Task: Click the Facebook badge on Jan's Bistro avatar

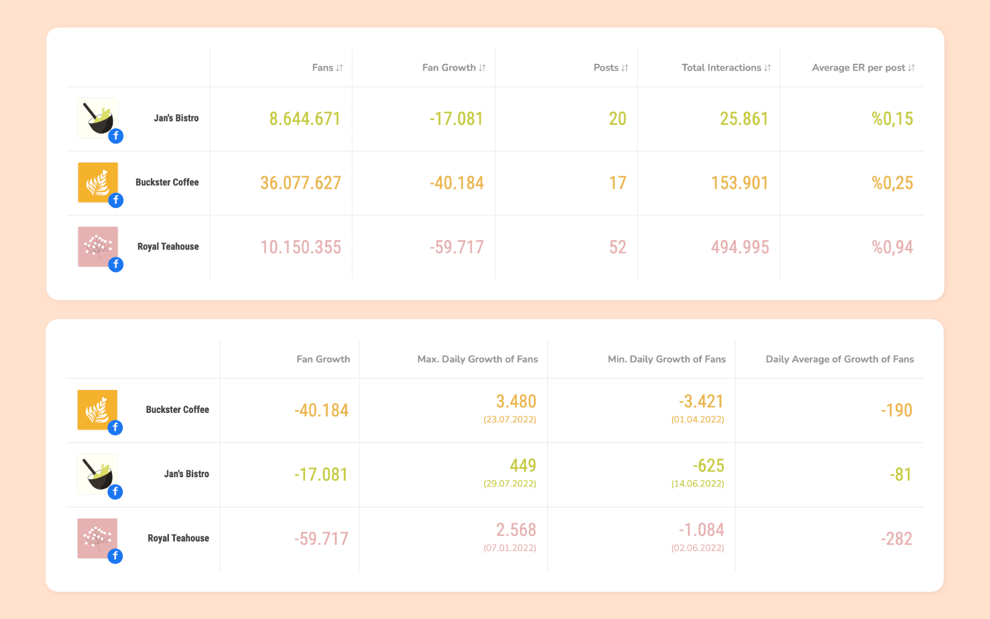Action: click(x=116, y=136)
